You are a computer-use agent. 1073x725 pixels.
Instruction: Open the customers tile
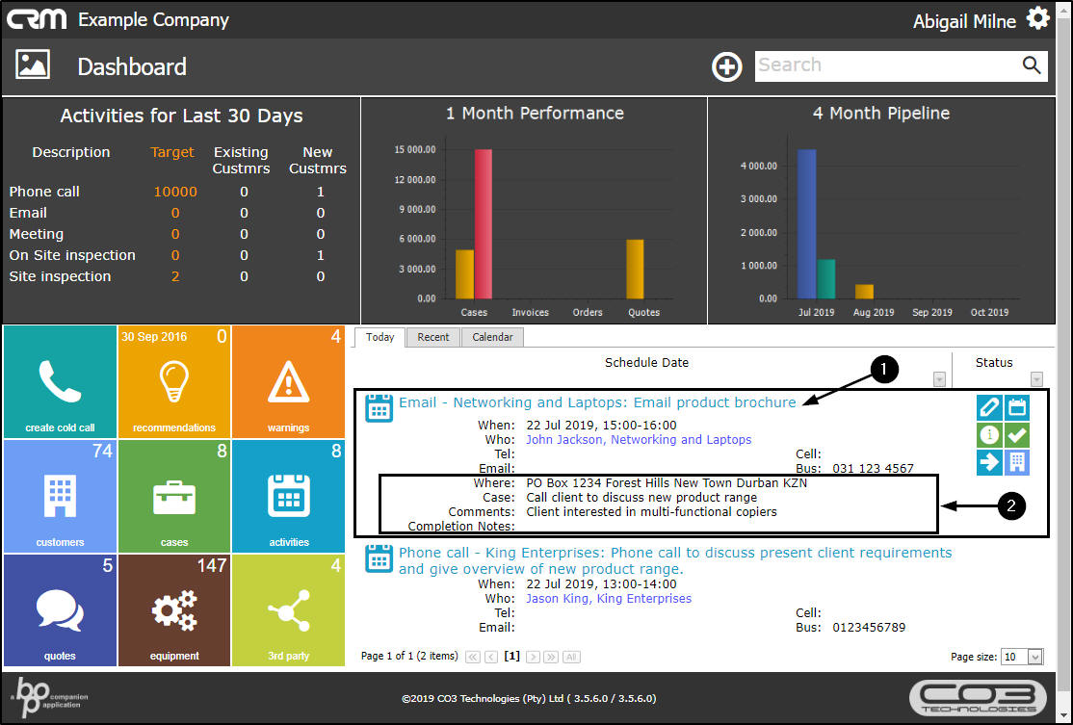(x=61, y=496)
